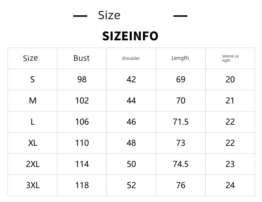Click the sleeve length value 20
Viewport: 262px width, 202px height.
tap(230, 79)
